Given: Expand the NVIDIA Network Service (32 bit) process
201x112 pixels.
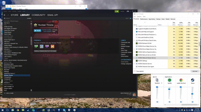Looking at the screenshot, I should pyautogui.click(x=134, y=55).
